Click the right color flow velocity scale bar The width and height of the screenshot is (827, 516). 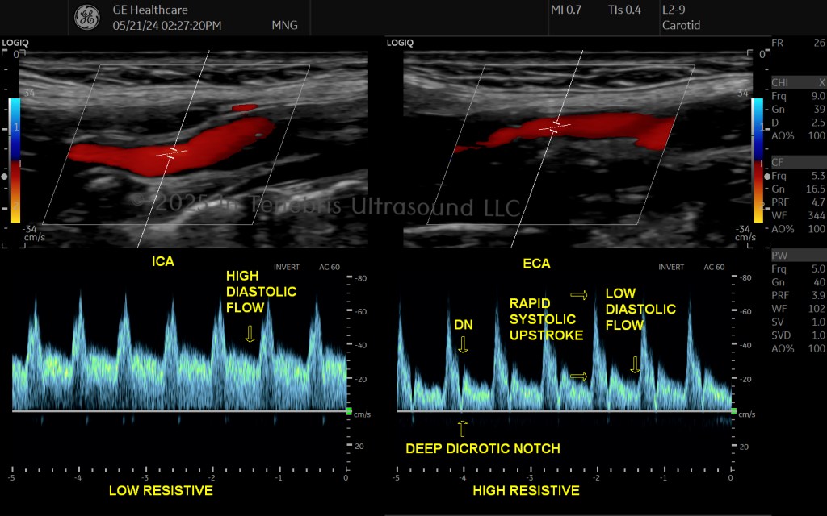757,160
